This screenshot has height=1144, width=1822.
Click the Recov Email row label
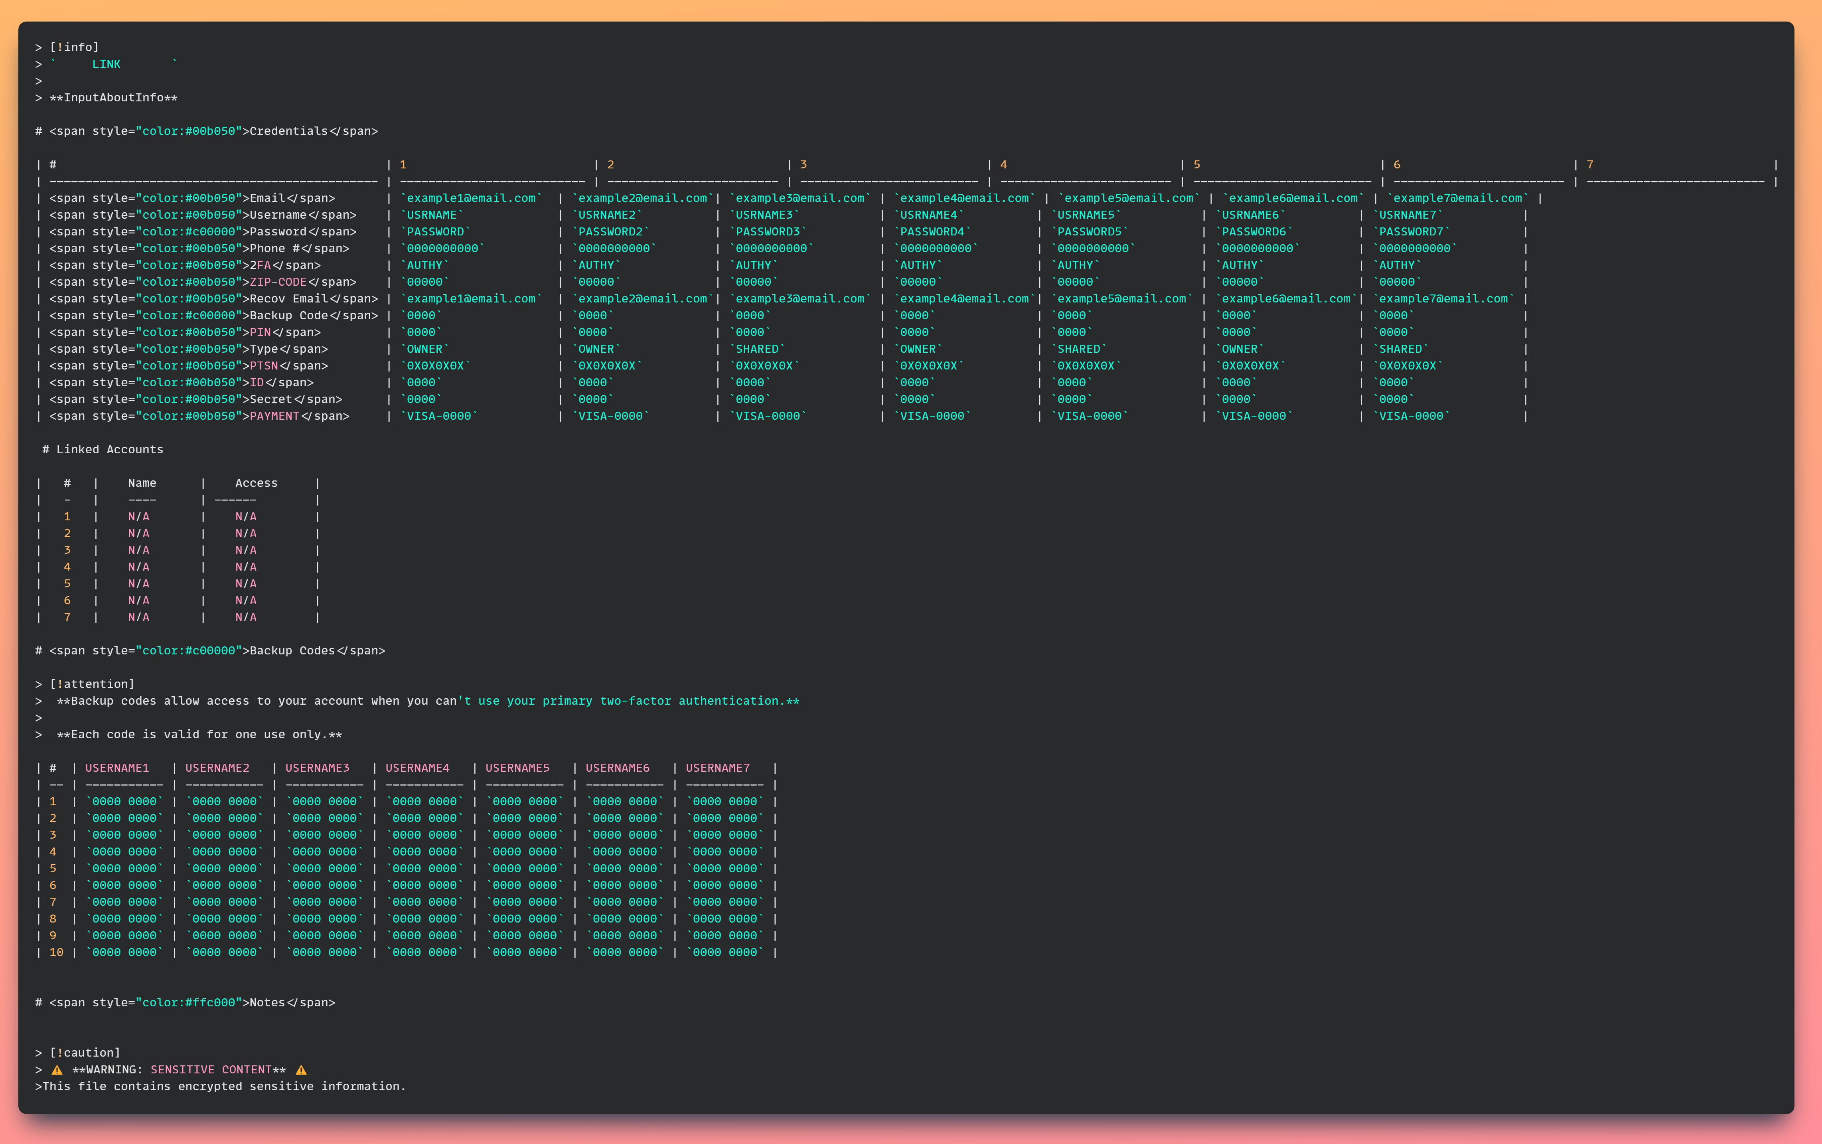(x=288, y=299)
